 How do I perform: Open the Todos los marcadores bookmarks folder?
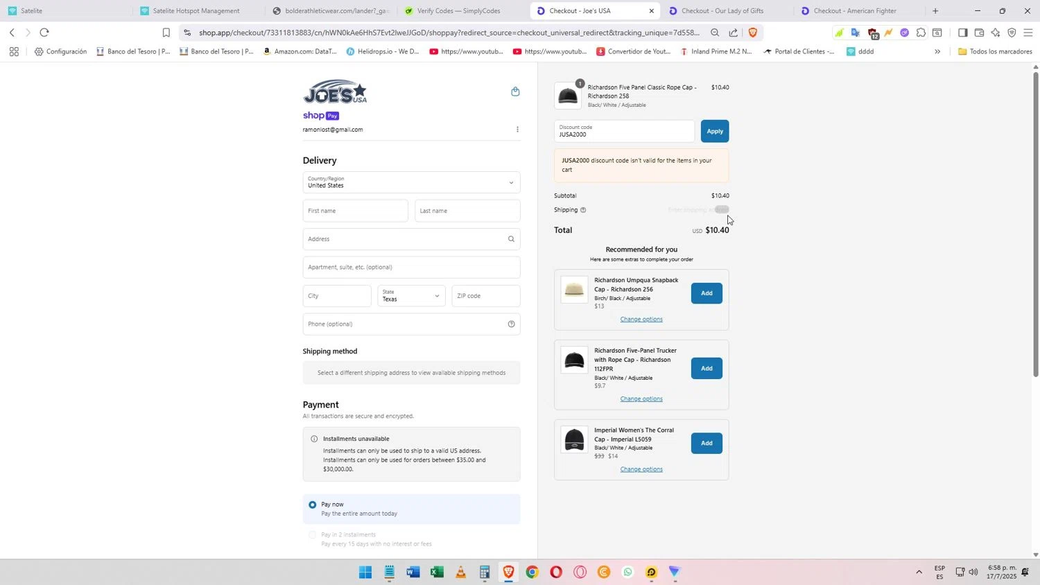pos(995,51)
